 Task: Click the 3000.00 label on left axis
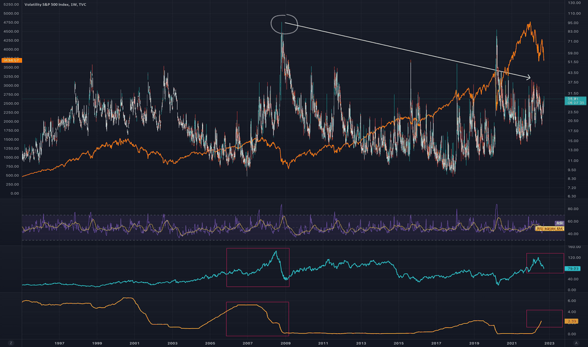point(11,86)
